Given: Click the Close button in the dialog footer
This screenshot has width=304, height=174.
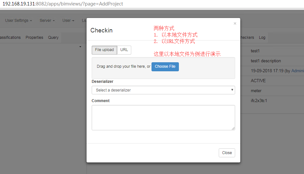Looking at the screenshot, I should (227, 153).
